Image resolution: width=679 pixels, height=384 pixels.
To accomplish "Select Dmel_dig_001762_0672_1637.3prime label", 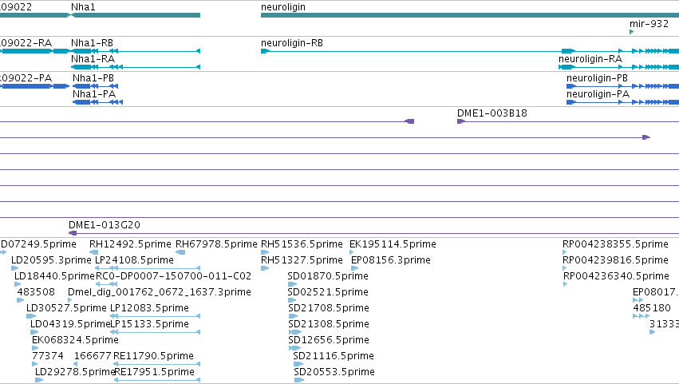I will [x=160, y=292].
